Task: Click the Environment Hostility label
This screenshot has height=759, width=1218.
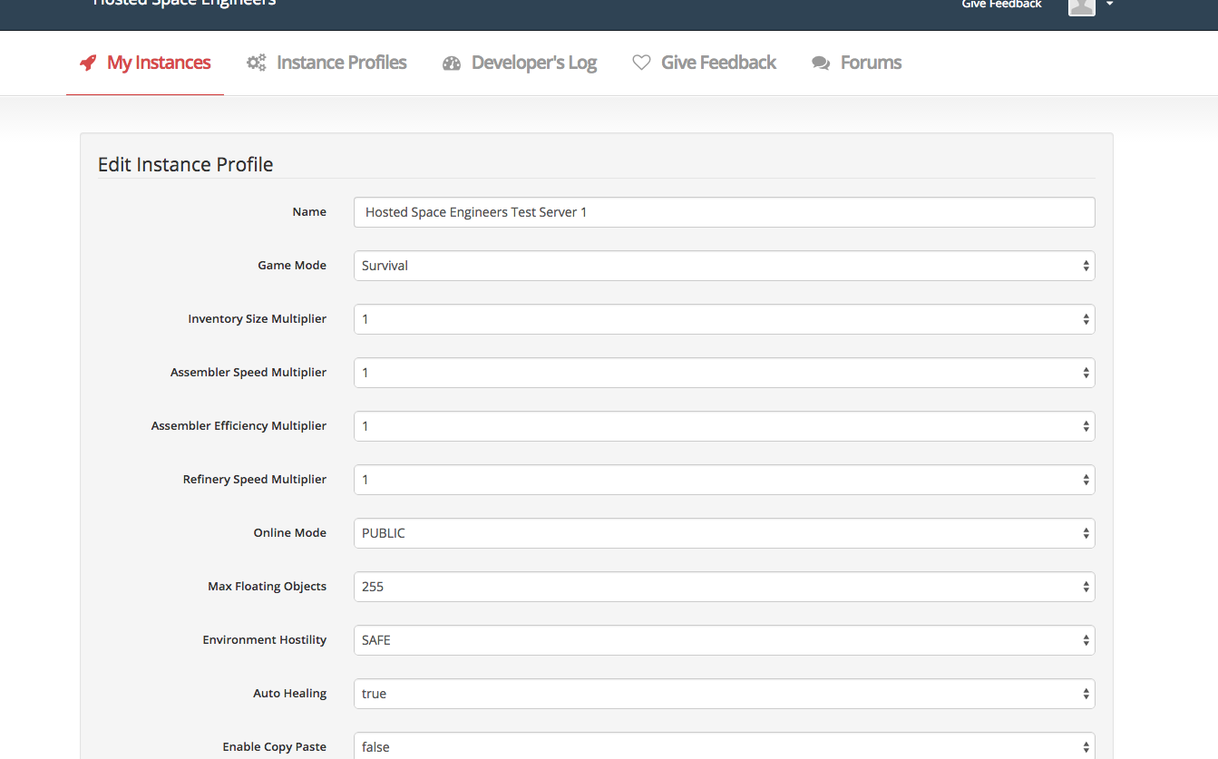Action: (265, 640)
